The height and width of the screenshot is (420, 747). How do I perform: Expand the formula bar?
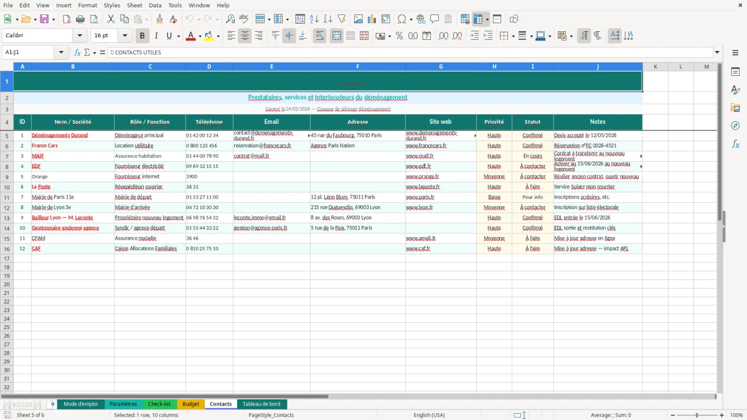tap(717, 52)
